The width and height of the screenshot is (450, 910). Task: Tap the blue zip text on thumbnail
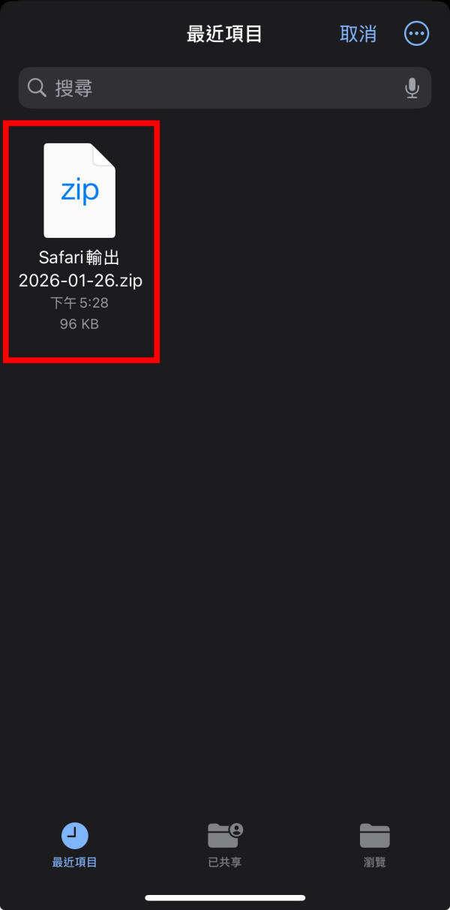click(x=79, y=191)
